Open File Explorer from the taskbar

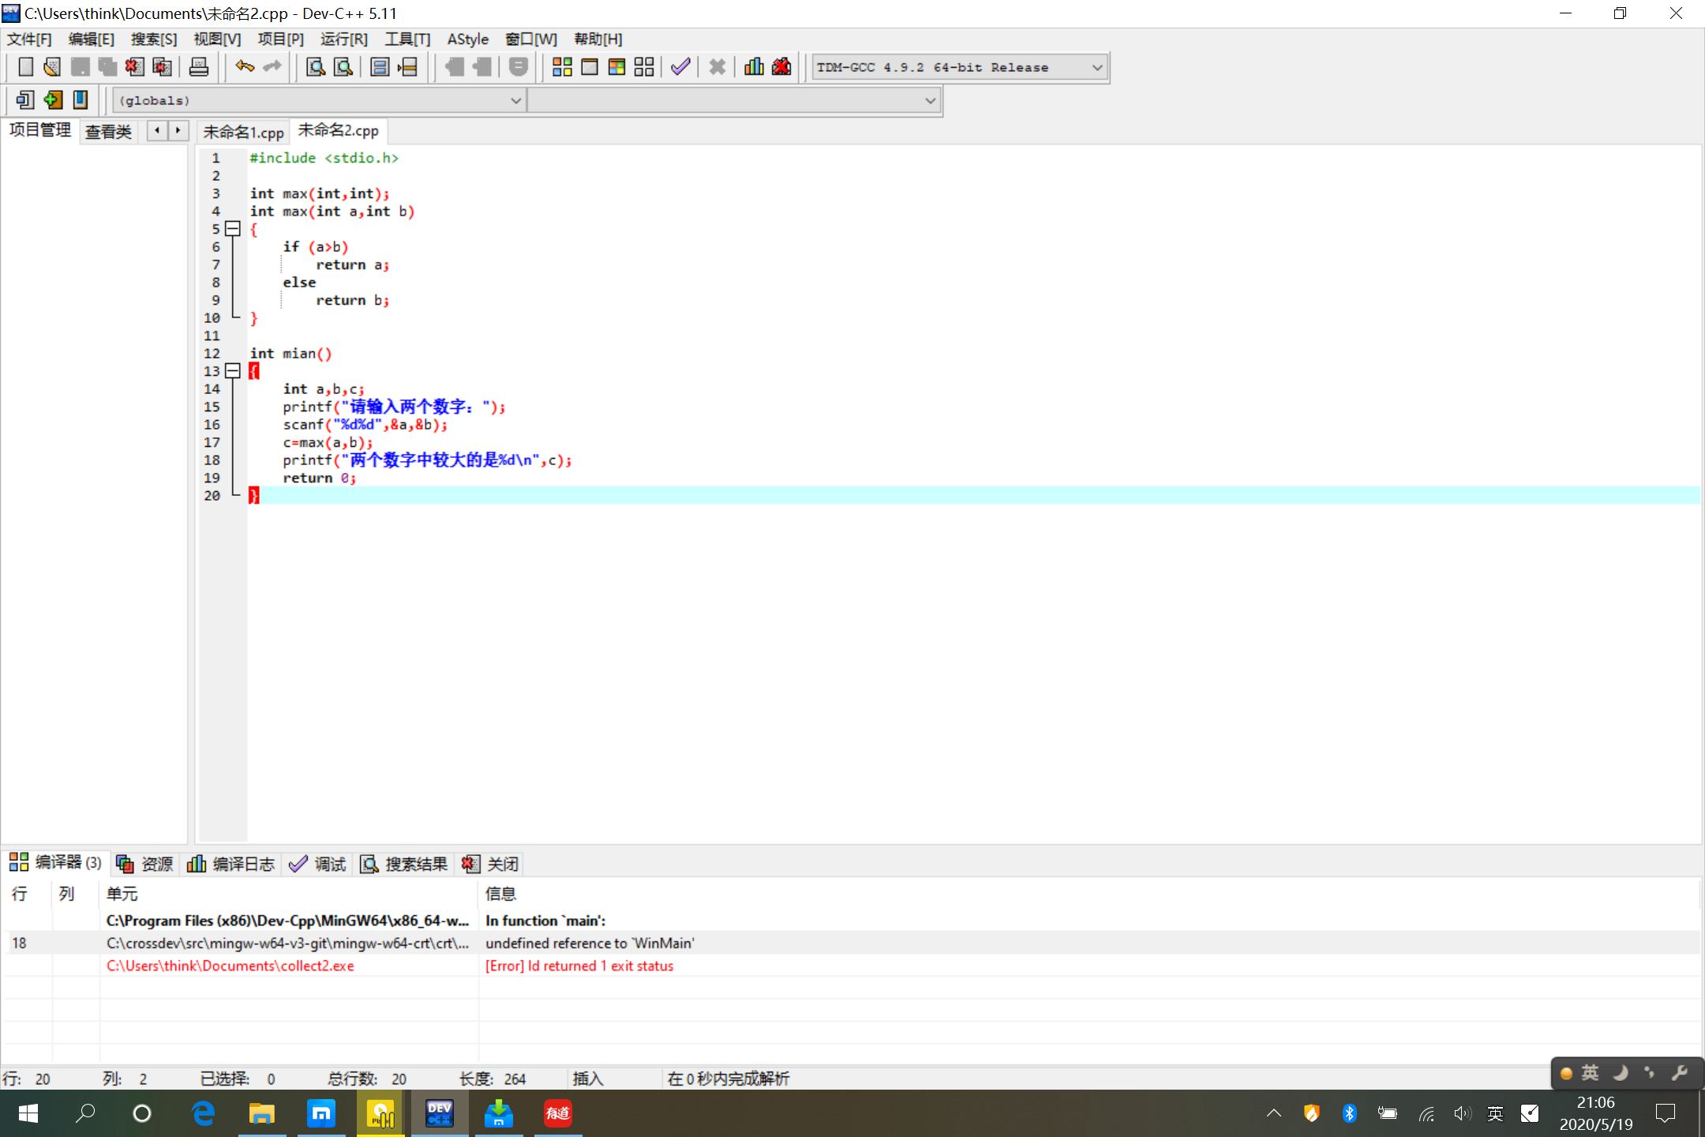(x=262, y=1113)
